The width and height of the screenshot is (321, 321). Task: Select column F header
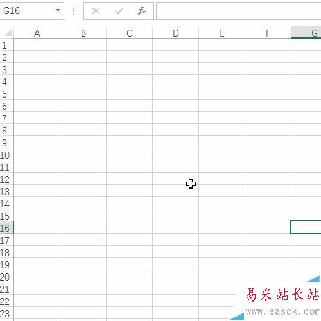268,33
